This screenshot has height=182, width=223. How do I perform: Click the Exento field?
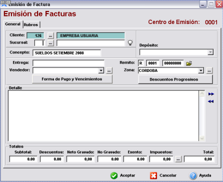(135, 159)
